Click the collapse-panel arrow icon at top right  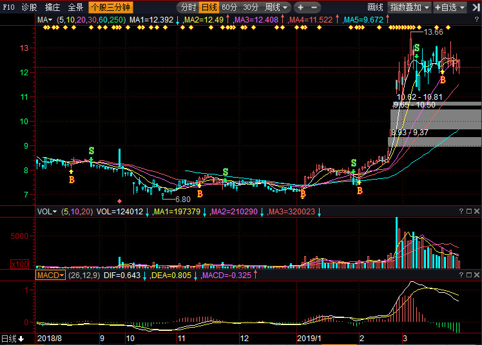click(x=476, y=7)
